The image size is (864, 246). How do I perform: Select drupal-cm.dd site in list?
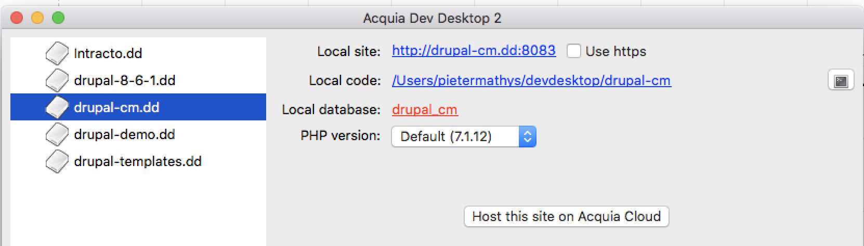tap(138, 107)
